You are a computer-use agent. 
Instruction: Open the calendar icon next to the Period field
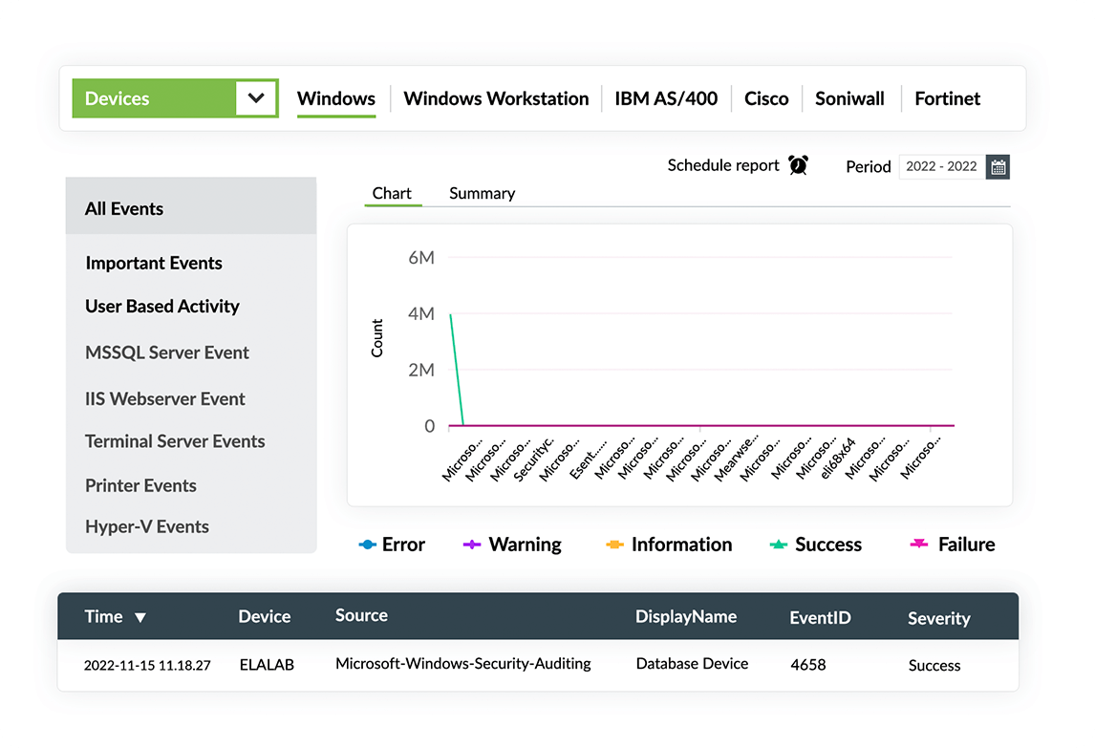(x=998, y=166)
